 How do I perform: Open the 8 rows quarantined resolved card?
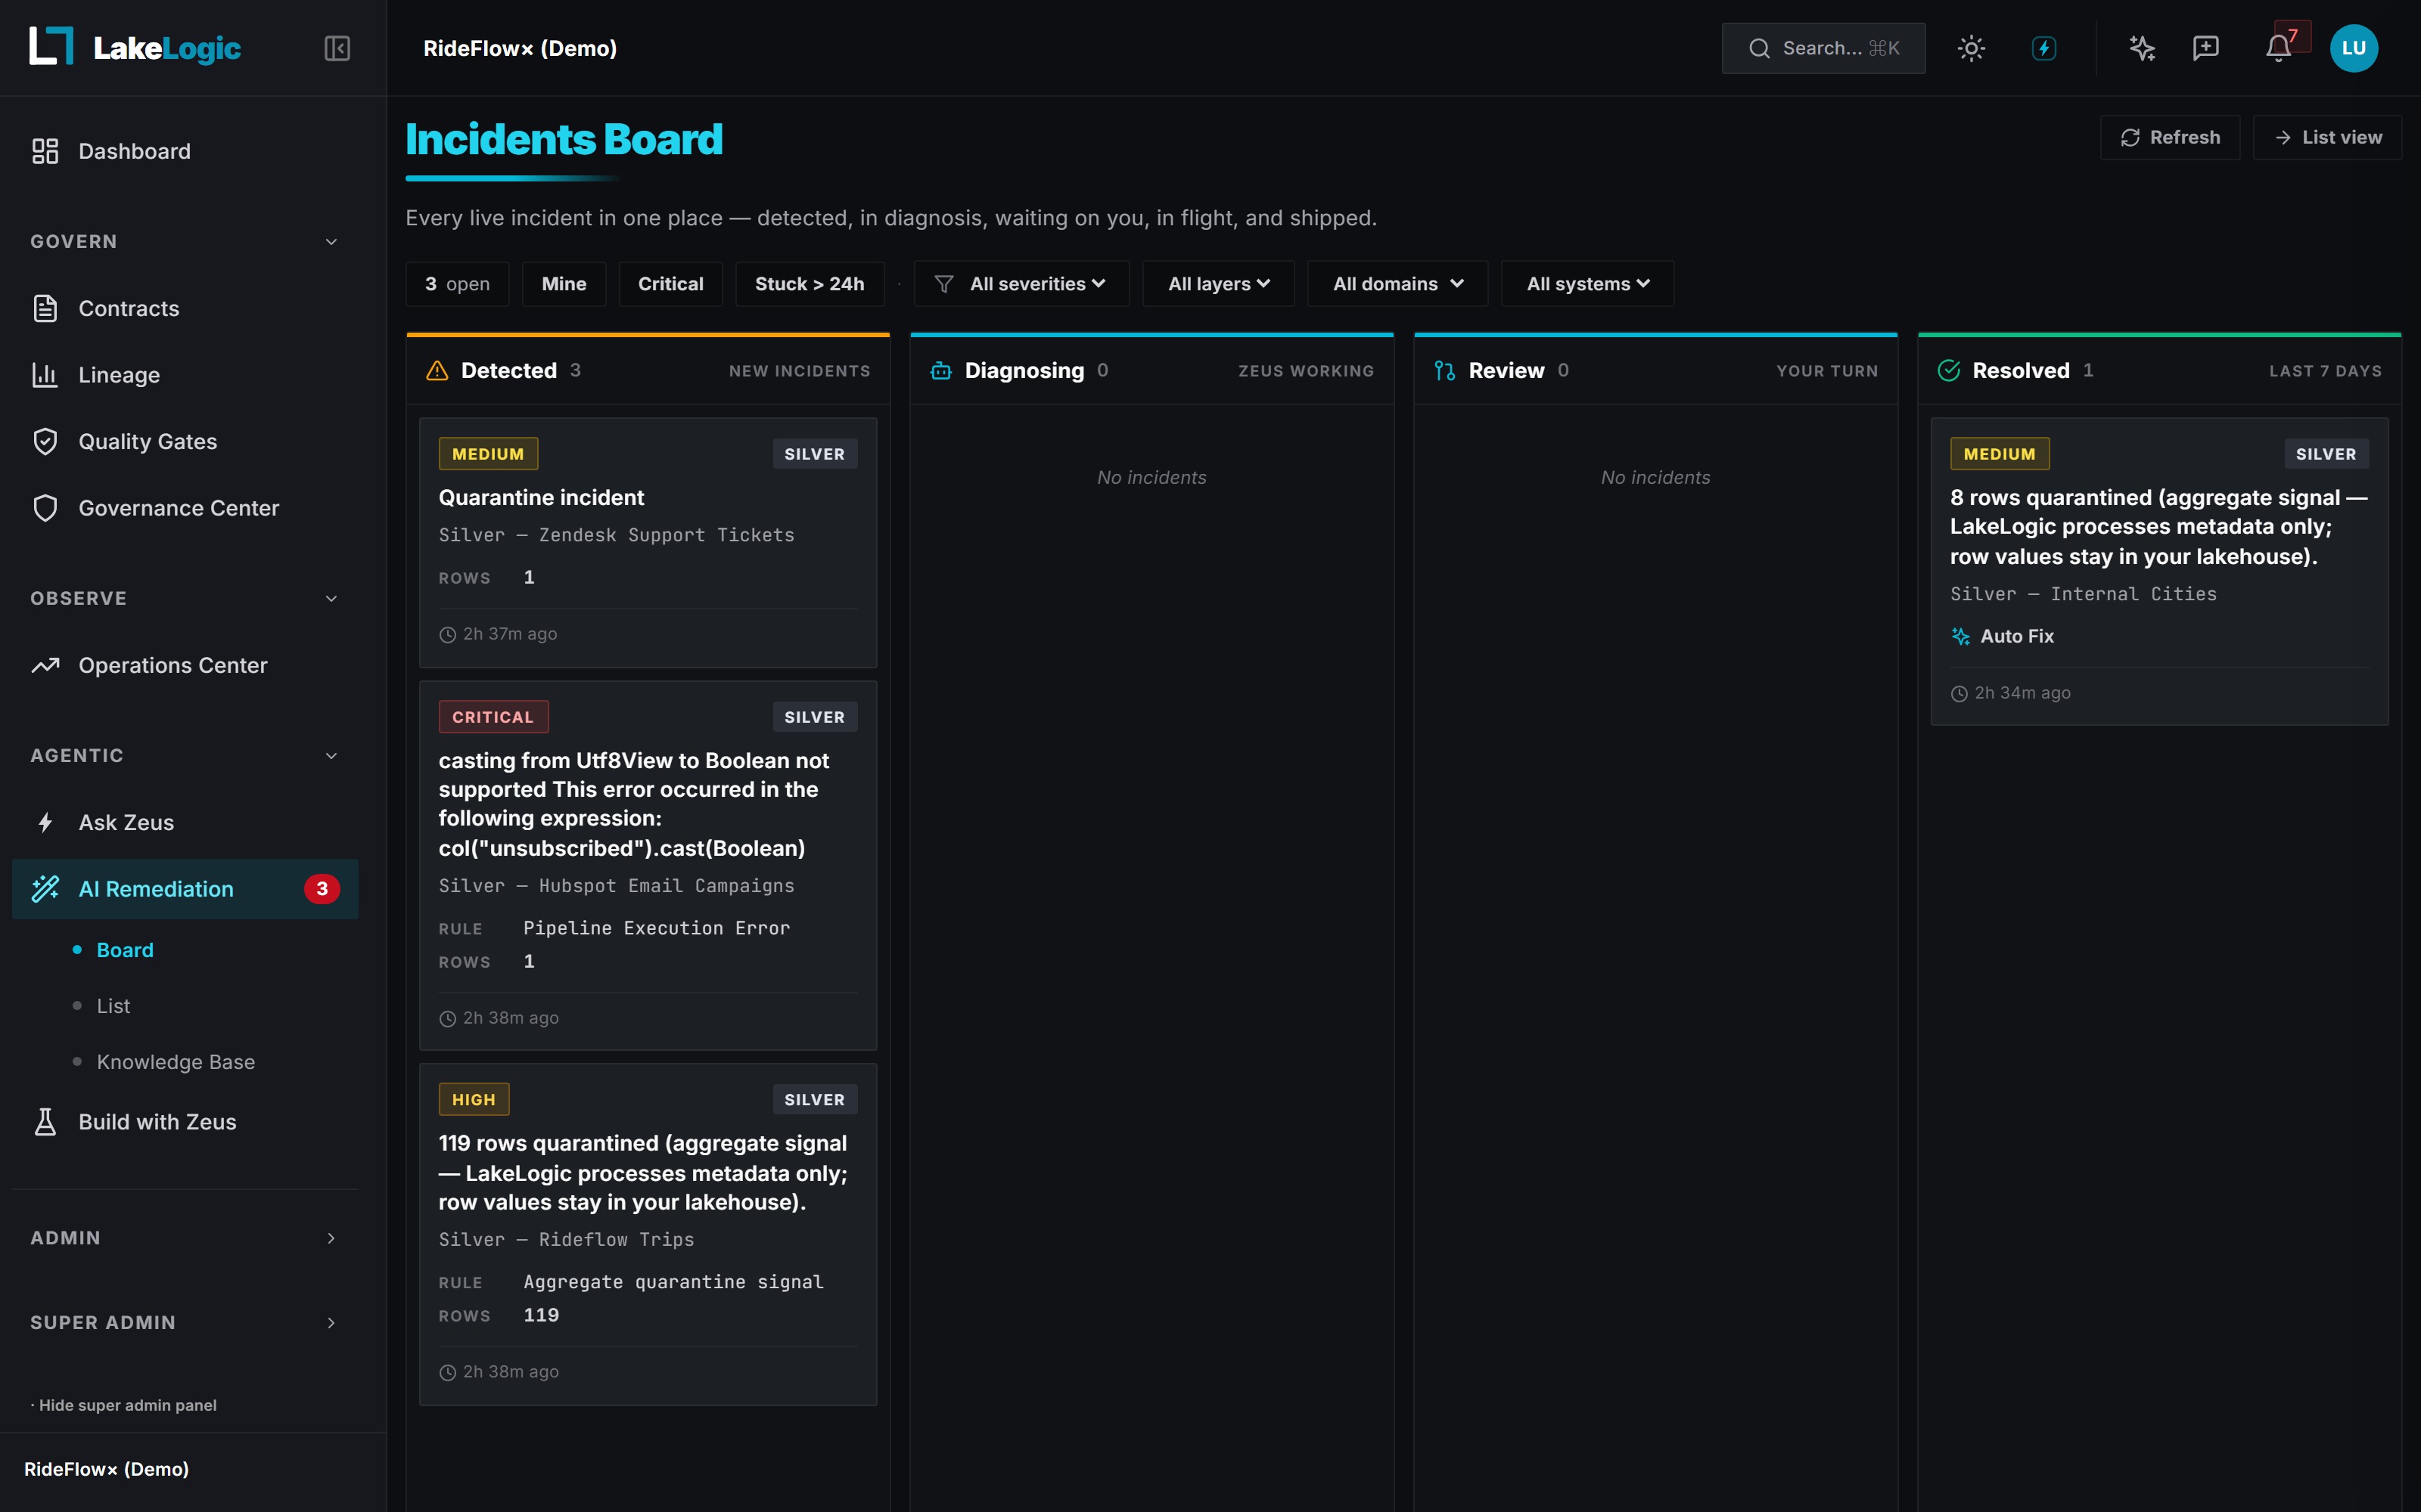[2159, 571]
